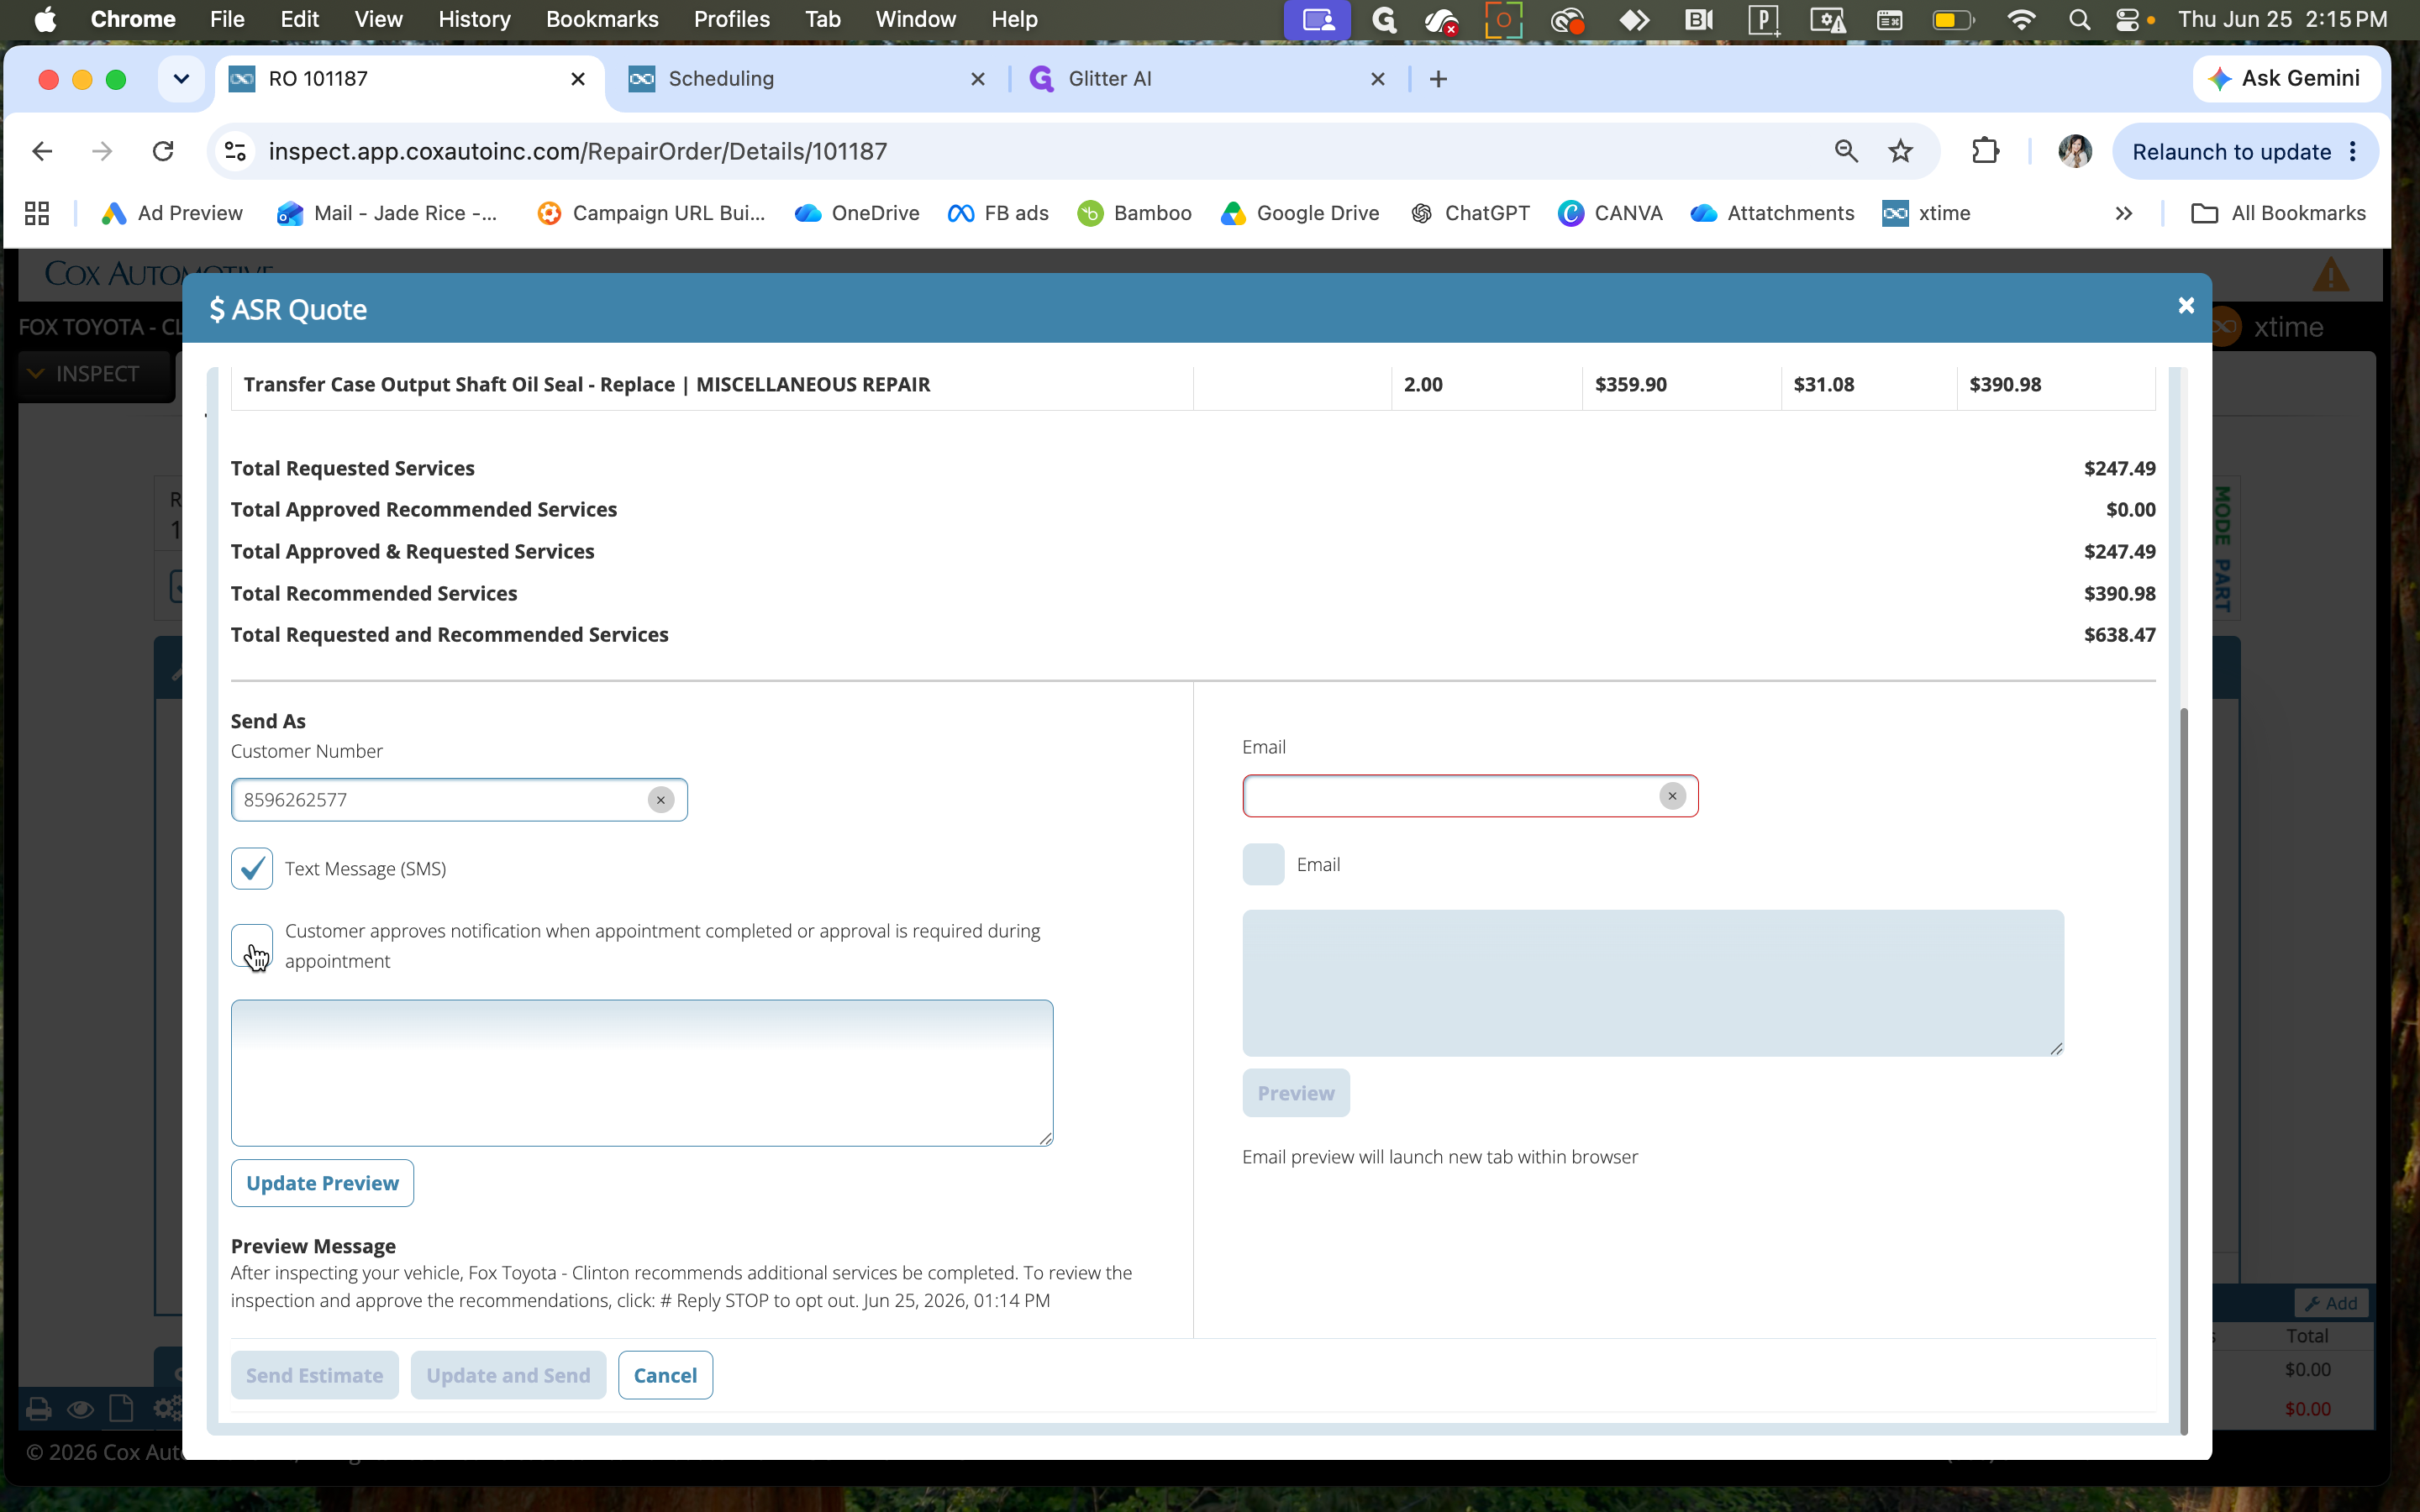Open the Bookmarks menu
Image resolution: width=2420 pixels, height=1512 pixels.
point(602,19)
